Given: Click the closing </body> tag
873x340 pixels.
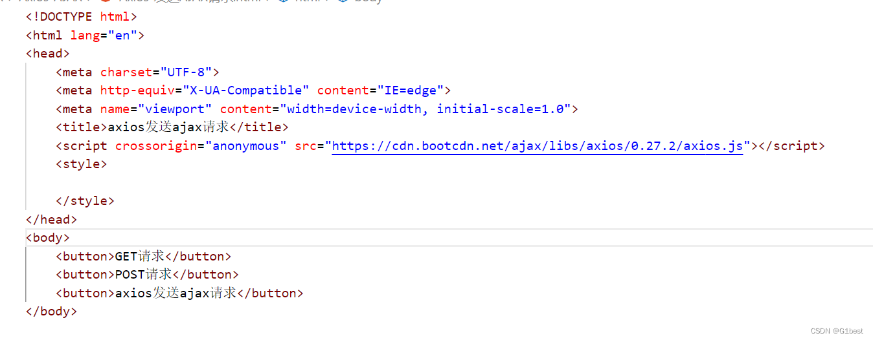Looking at the screenshot, I should [x=52, y=312].
